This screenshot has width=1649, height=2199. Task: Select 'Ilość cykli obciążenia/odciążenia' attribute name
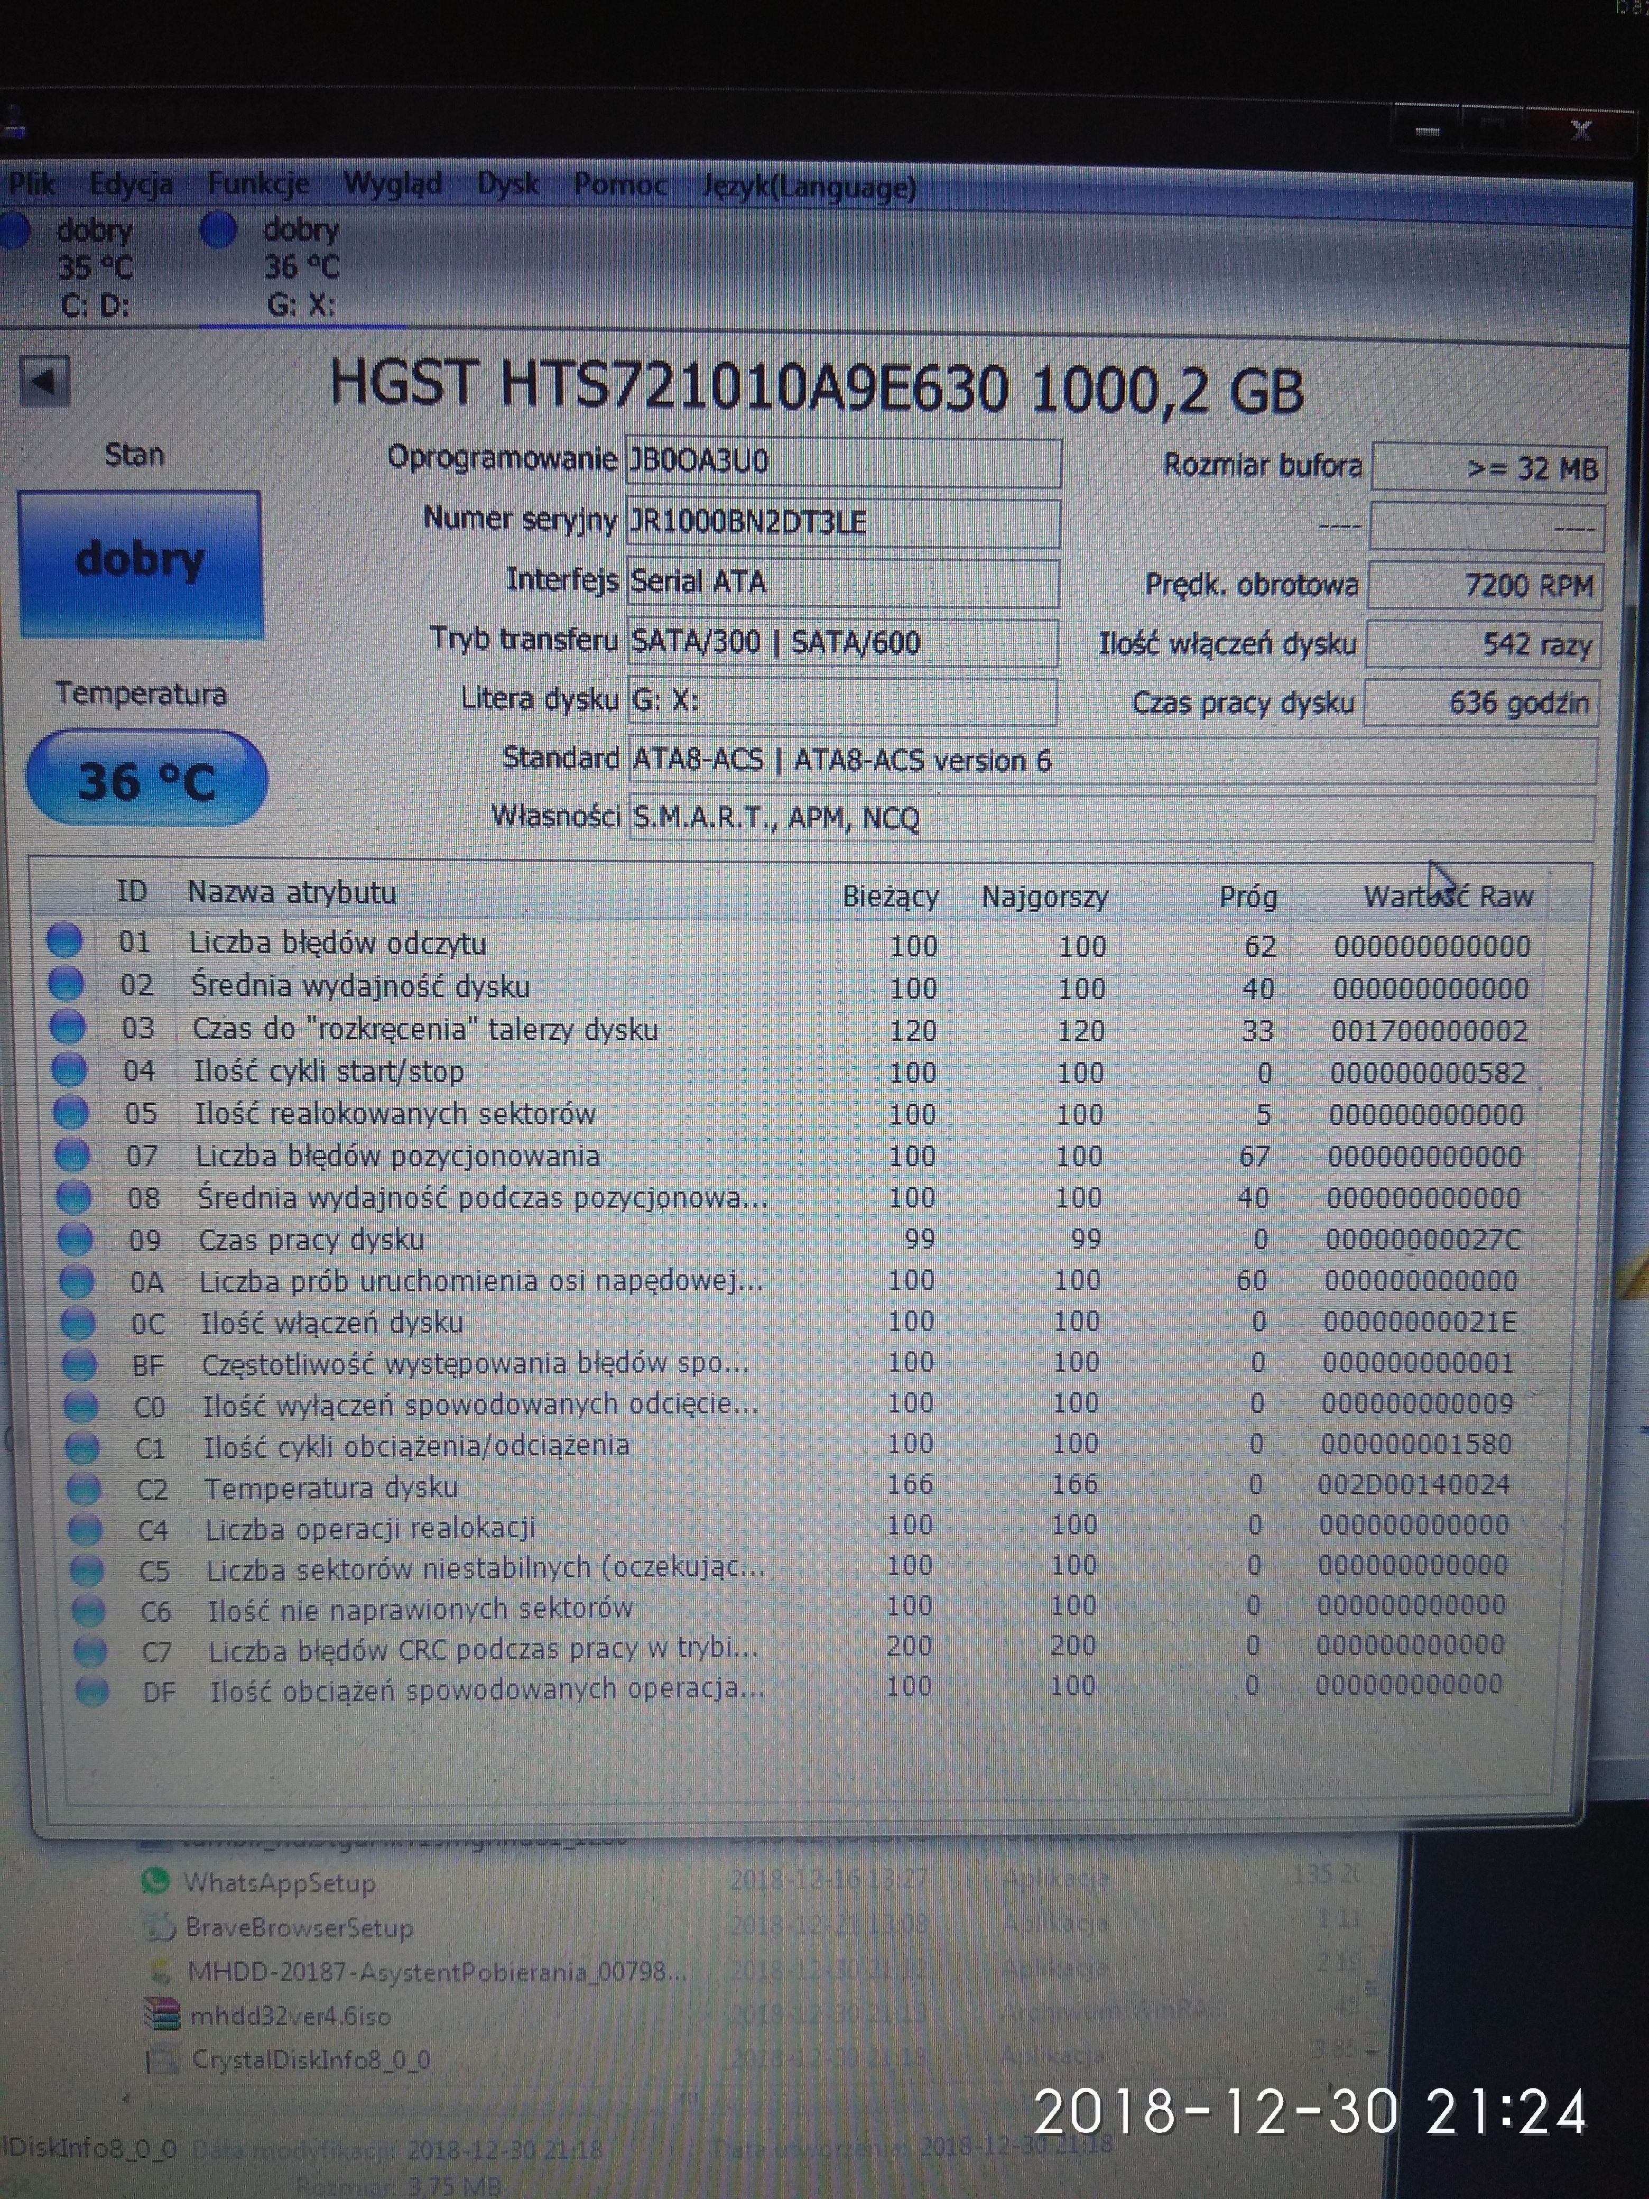[418, 1446]
